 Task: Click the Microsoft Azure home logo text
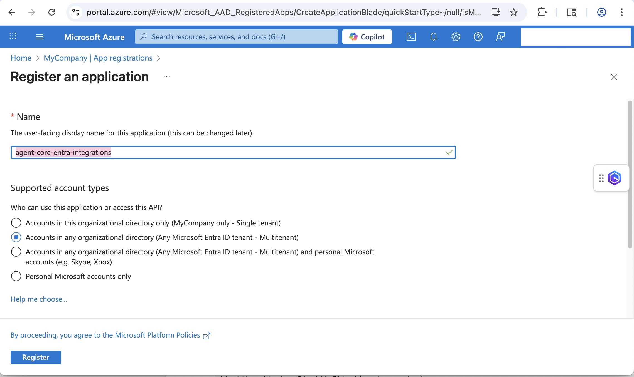pos(94,37)
